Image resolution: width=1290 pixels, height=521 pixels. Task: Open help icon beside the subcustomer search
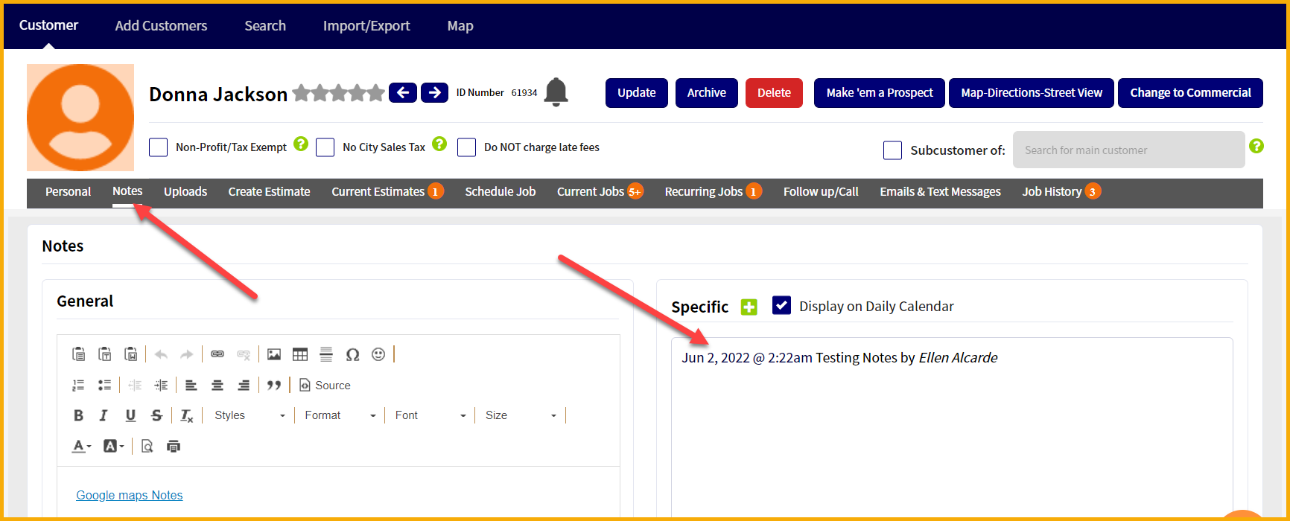pos(1256,146)
